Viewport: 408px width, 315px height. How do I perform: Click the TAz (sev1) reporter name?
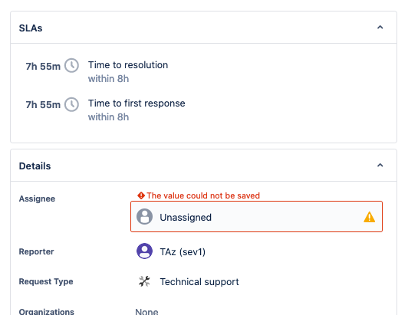[x=183, y=252]
